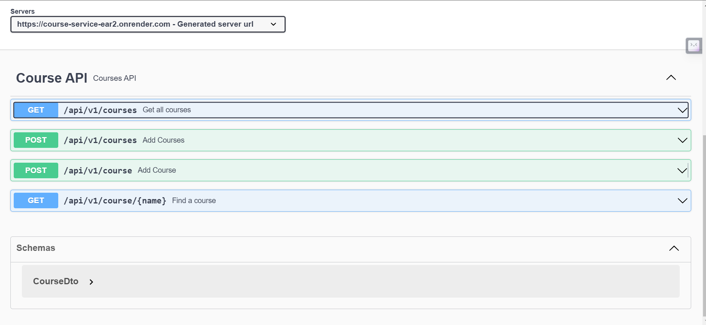This screenshot has height=325, width=706.
Task: Expand the Add Courses POST chevron
Action: click(682, 140)
